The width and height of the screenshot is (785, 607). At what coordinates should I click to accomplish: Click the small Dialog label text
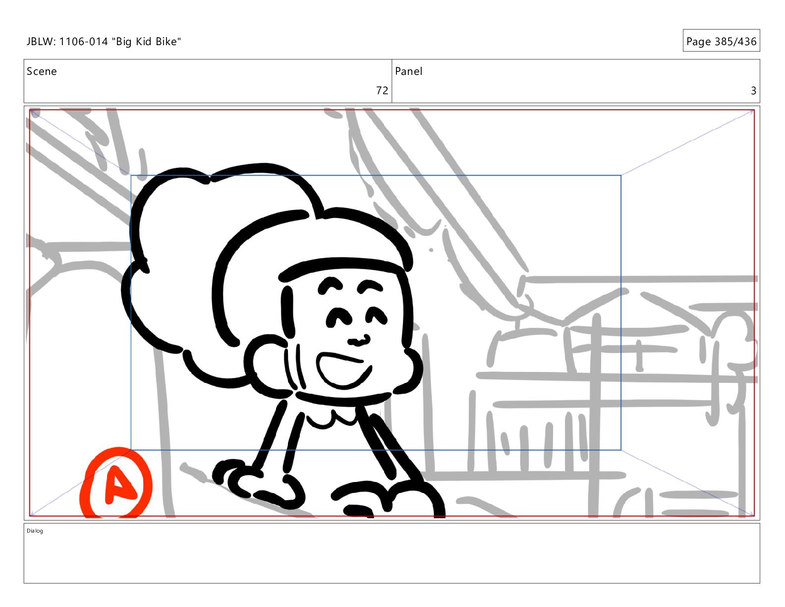pos(35,531)
